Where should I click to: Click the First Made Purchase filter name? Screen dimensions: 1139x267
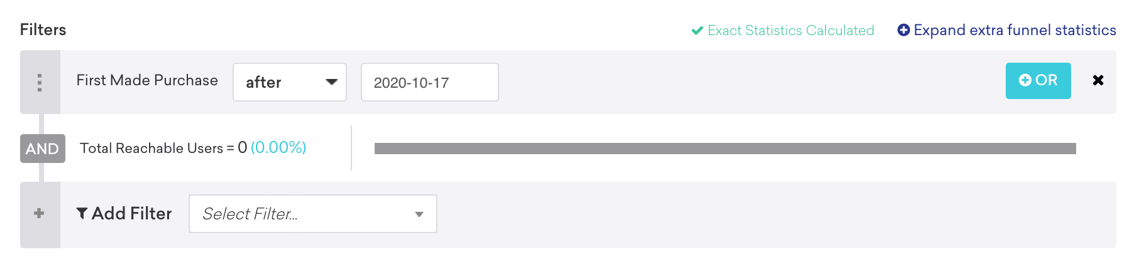coord(147,80)
